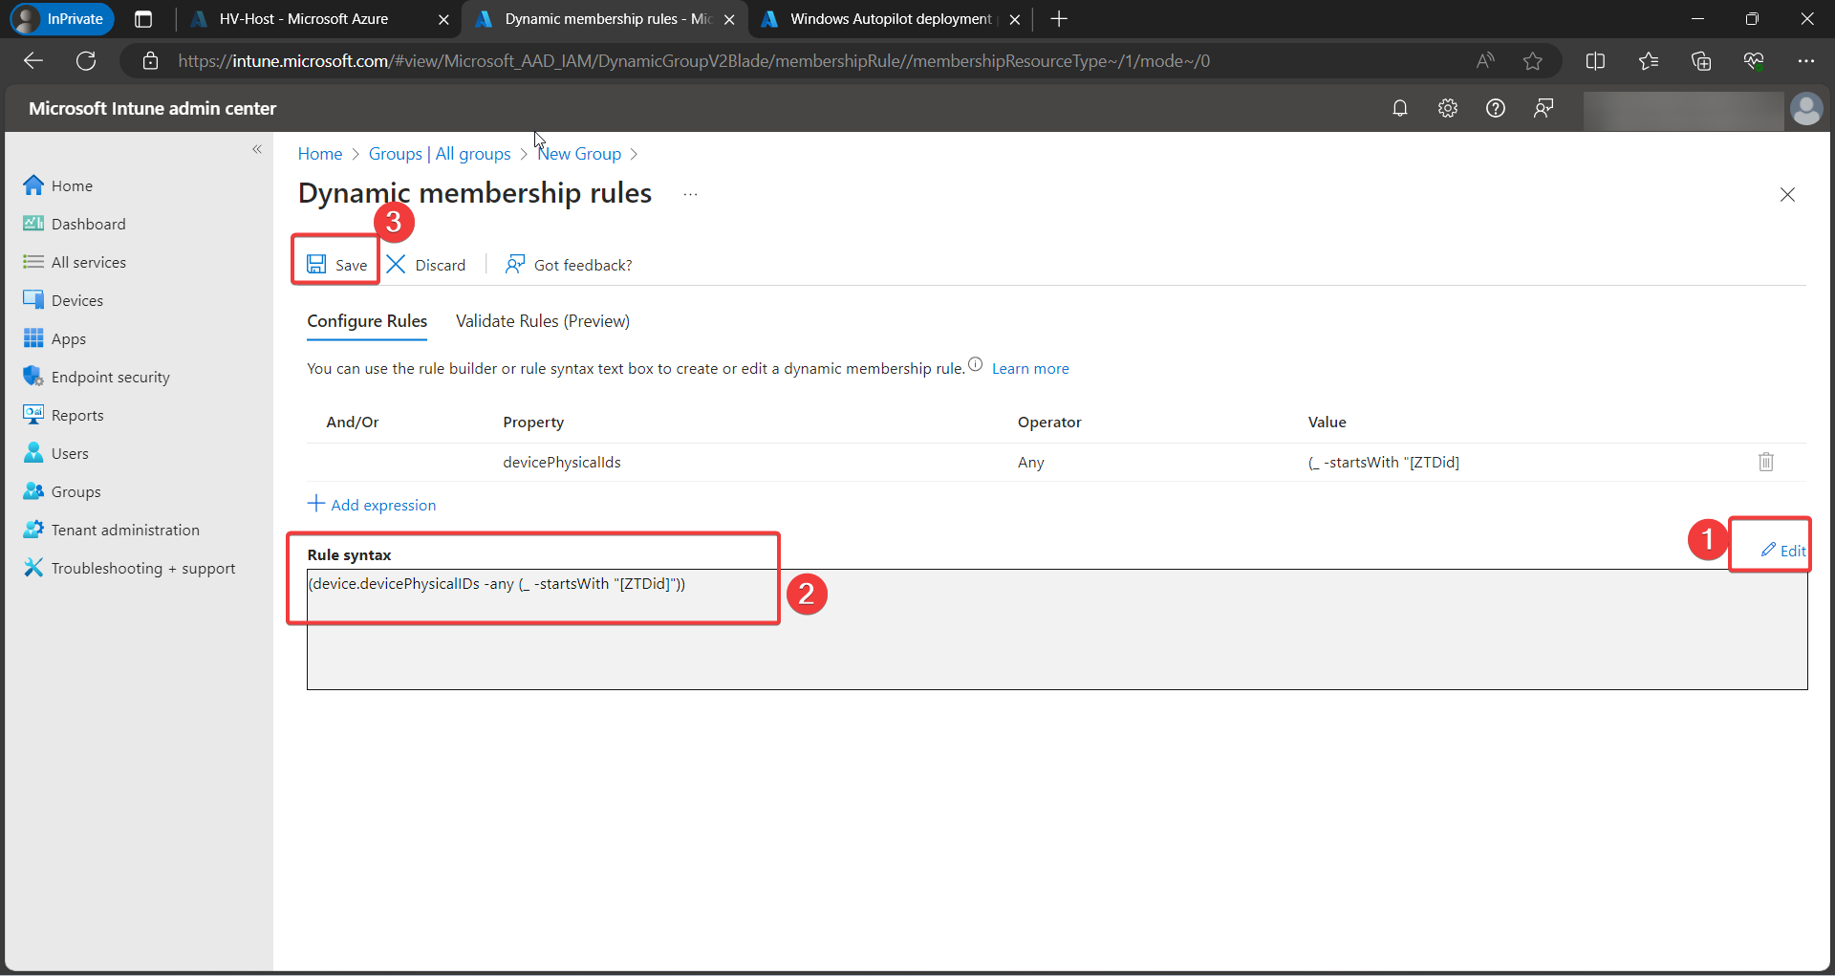
Task: Open the Learn more link
Action: 1030,369
